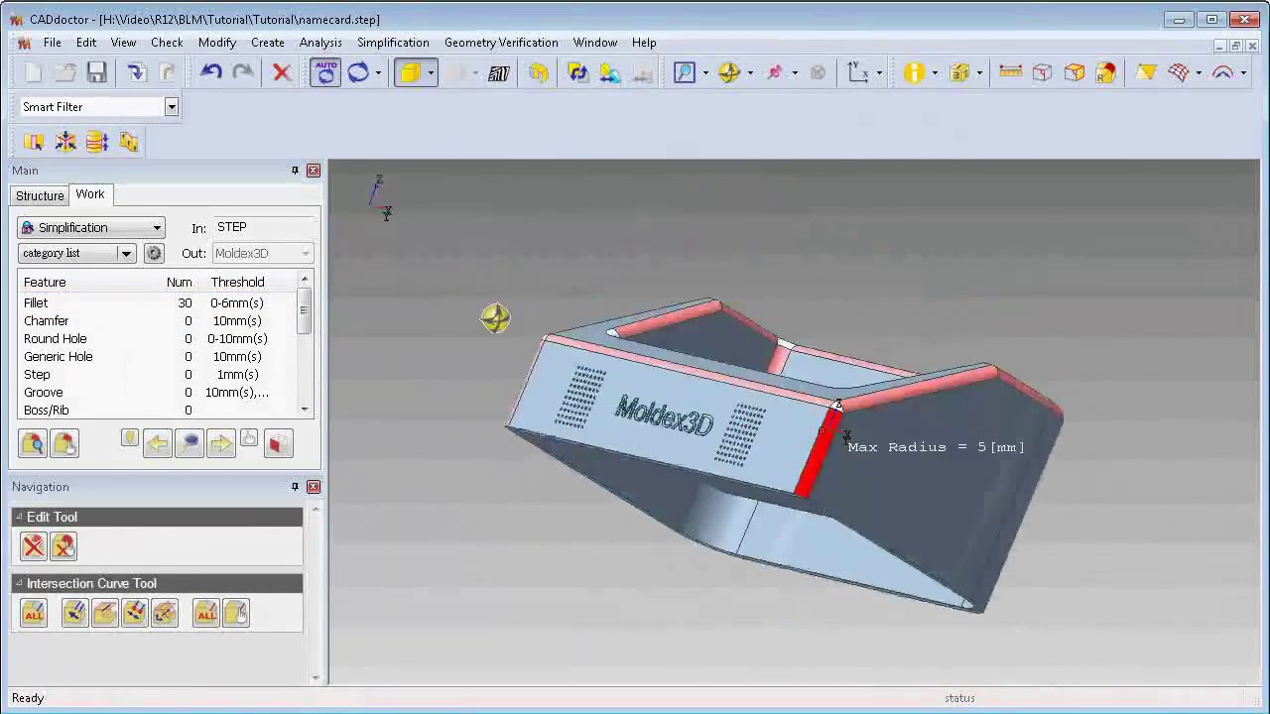Select the Fillet feature row
Viewport: 1270px width, 714px height.
click(x=157, y=302)
